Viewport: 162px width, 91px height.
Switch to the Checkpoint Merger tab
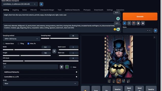tap(47, 10)
